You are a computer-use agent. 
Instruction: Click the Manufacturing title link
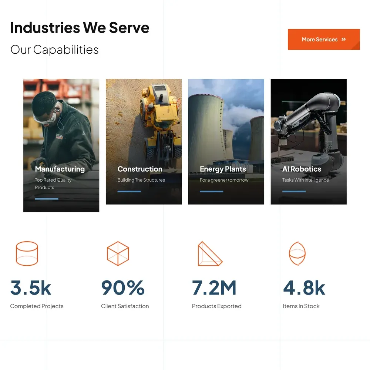click(60, 169)
